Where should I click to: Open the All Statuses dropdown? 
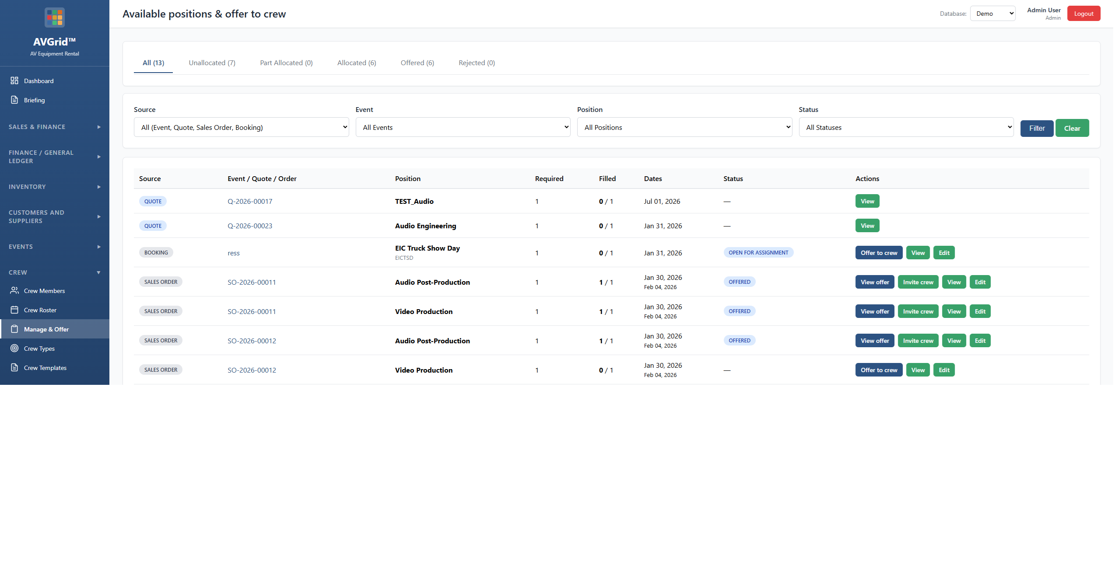906,127
